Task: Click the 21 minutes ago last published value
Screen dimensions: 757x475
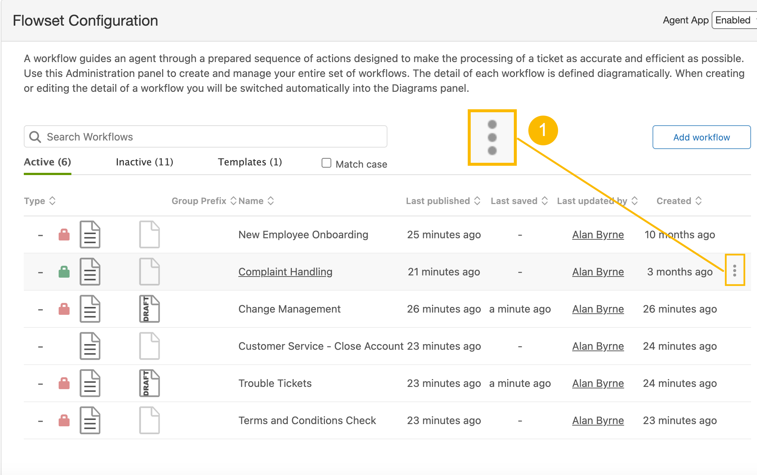Action: (x=444, y=272)
